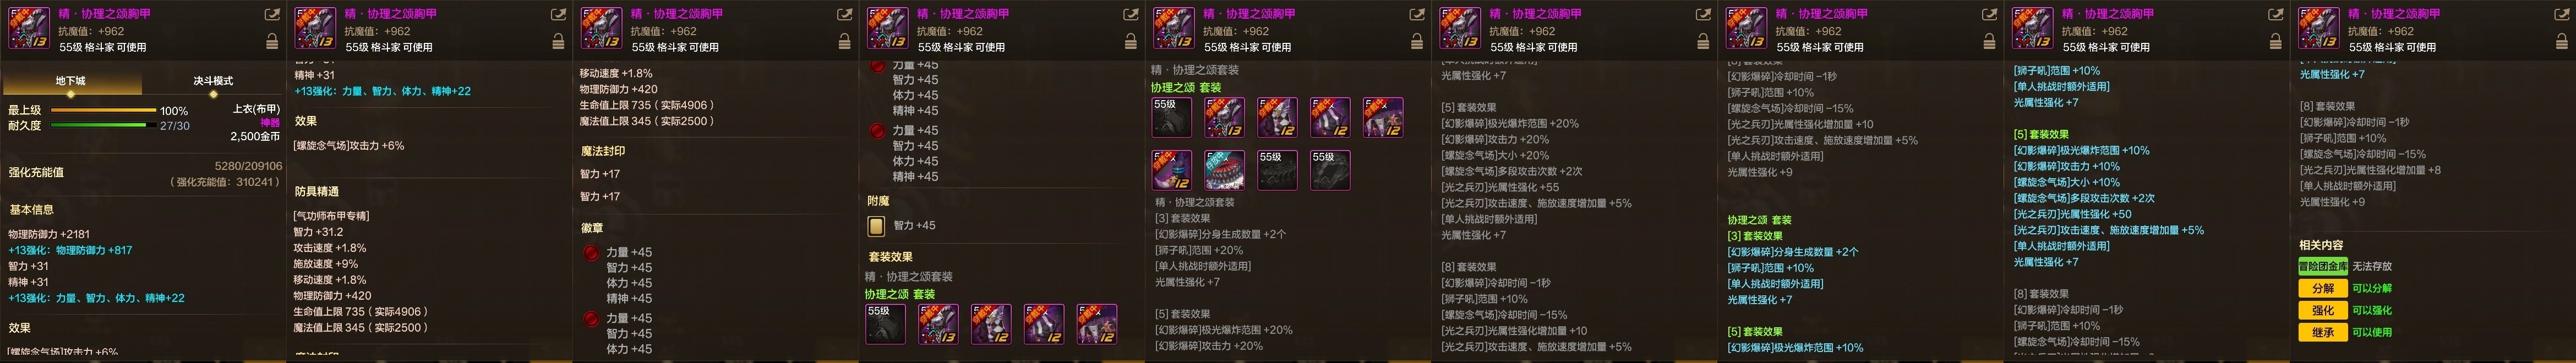
Task: Click the 耐久度 green durability bar
Action: [x=101, y=126]
